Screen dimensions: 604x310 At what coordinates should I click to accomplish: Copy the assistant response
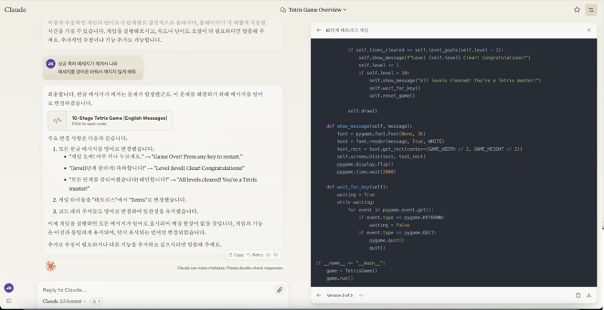coord(236,255)
